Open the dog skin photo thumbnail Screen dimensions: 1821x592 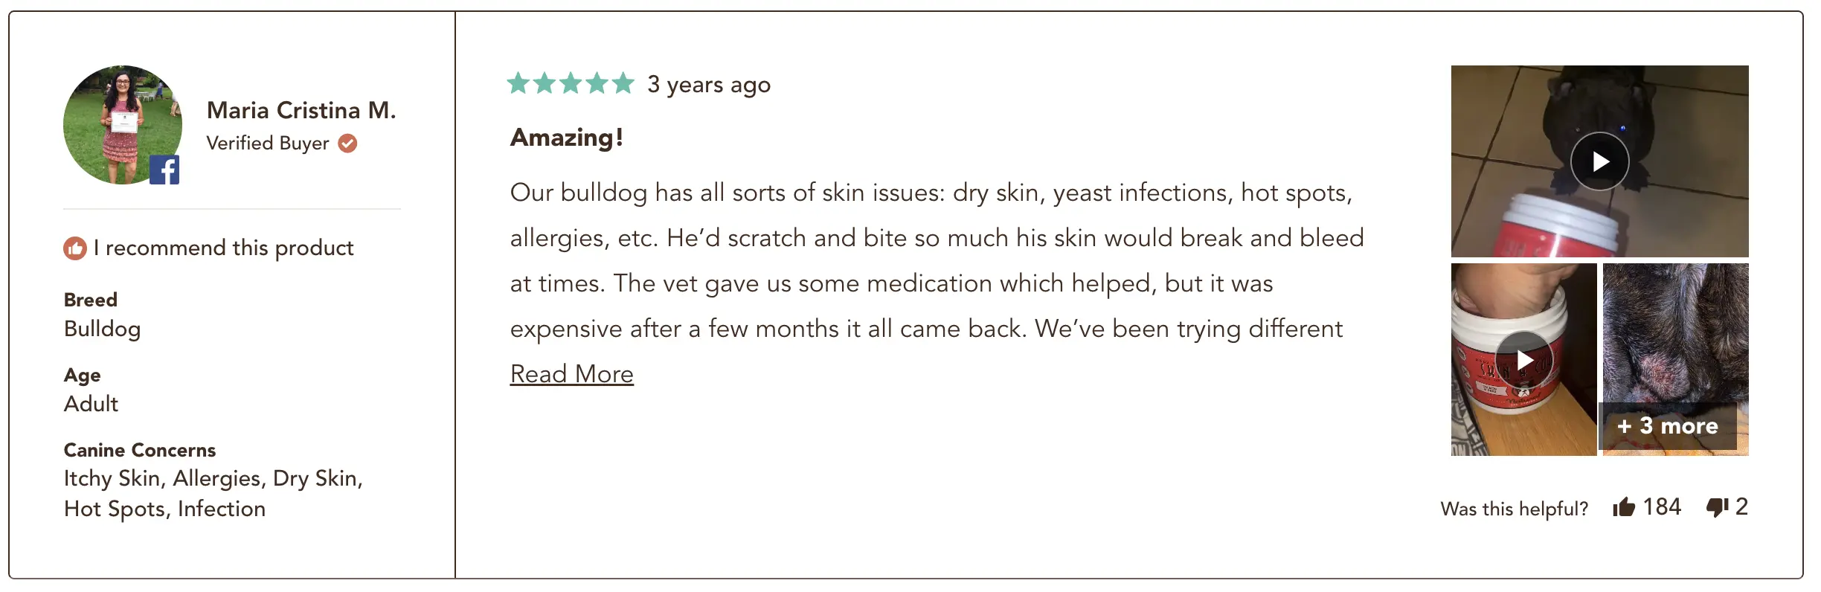[x=1676, y=359]
